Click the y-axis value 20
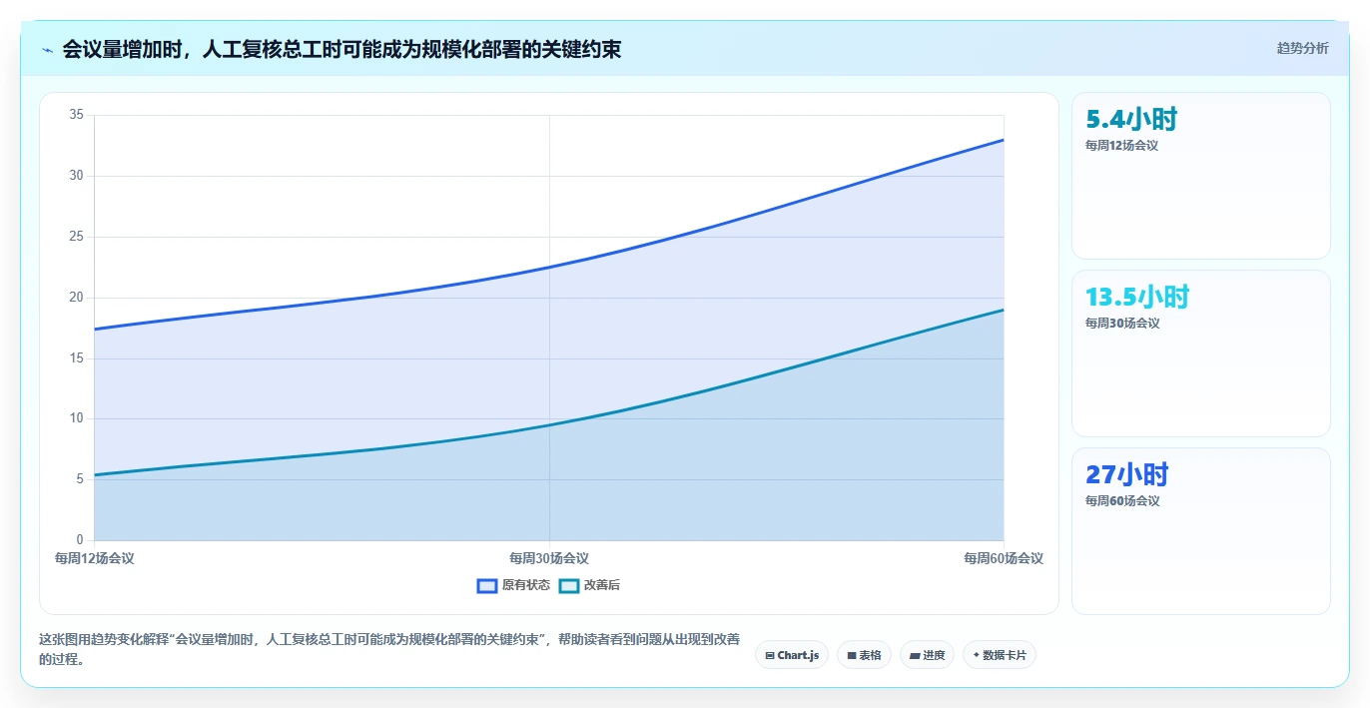Screen dimensions: 1370x708 (76, 298)
